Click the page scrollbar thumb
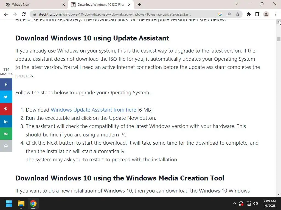 pos(279,39)
